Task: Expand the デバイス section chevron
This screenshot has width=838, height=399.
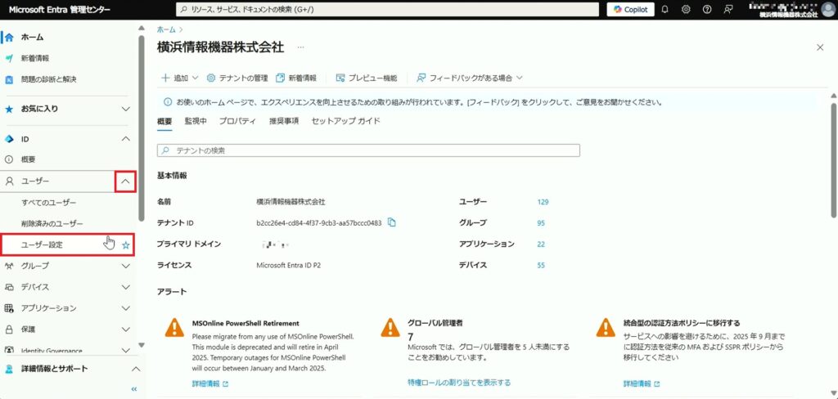Action: click(x=125, y=287)
